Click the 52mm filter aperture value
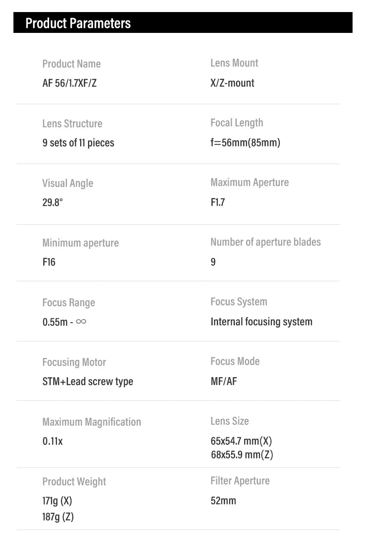 click(x=223, y=501)
